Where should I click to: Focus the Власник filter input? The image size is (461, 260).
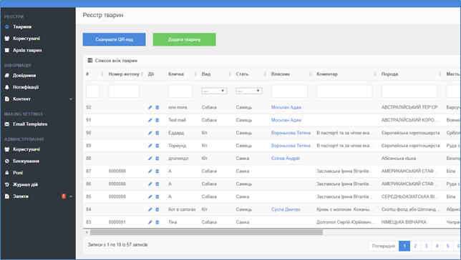pyautogui.click(x=289, y=91)
